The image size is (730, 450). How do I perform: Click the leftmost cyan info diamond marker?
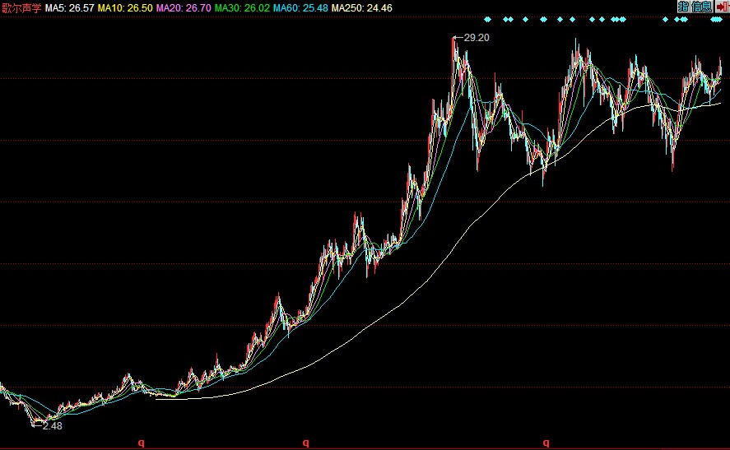click(487, 19)
